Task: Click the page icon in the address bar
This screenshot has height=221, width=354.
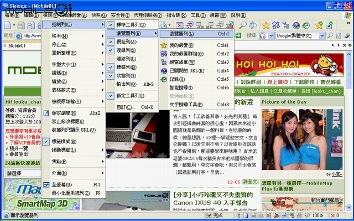Action: coord(19,35)
